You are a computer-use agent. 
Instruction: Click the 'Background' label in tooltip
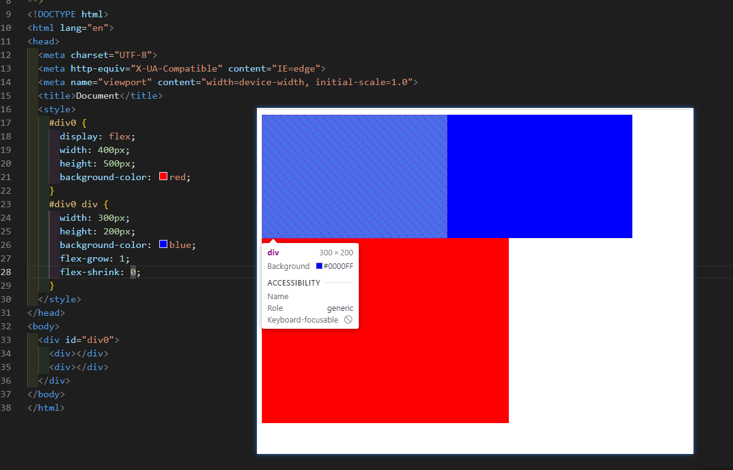click(288, 266)
